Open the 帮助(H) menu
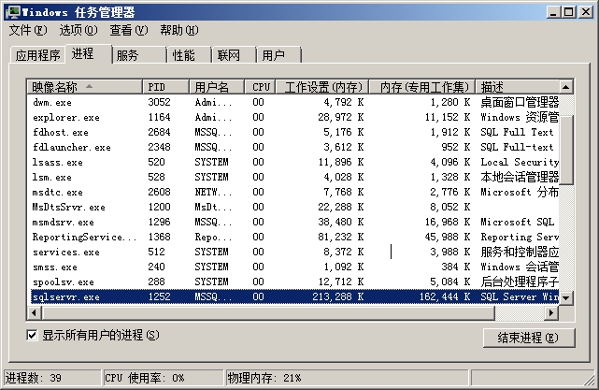The width and height of the screenshot is (599, 390). 178,30
